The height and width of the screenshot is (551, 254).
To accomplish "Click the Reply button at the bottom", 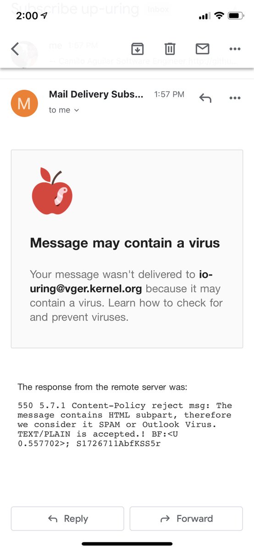I will (67, 518).
